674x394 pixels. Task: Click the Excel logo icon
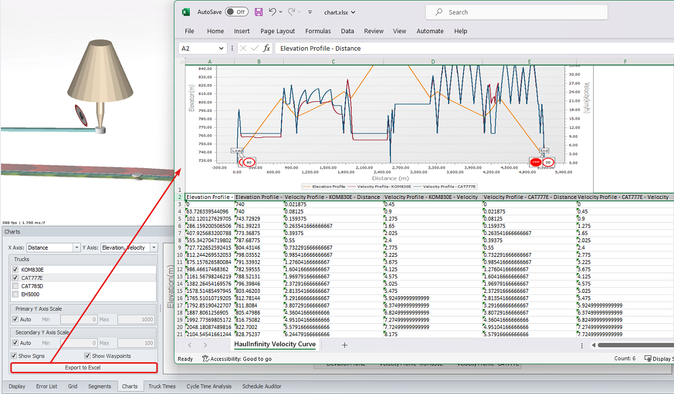click(185, 12)
